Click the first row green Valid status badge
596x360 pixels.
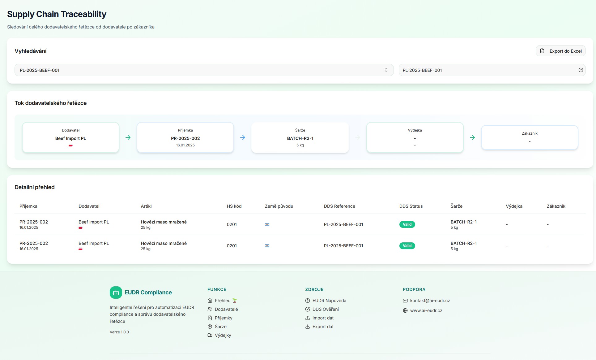tap(407, 224)
